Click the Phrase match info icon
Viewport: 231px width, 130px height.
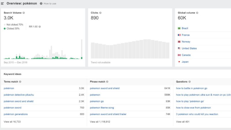107,82
